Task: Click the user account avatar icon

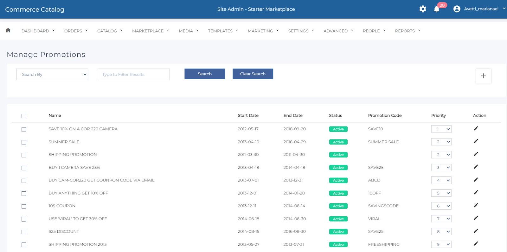Action: [x=457, y=9]
